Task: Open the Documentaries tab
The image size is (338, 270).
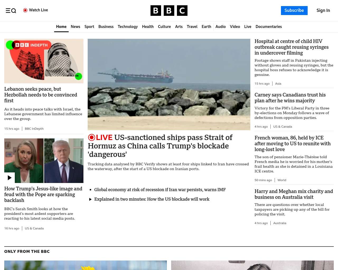Action: (x=269, y=27)
